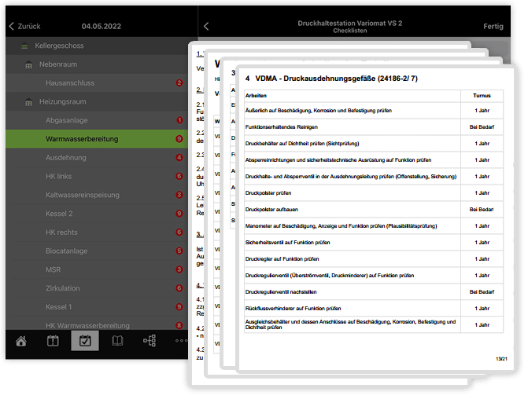Click the Checklisten subtitle
Screen dimensions: 528x399
click(350, 31)
